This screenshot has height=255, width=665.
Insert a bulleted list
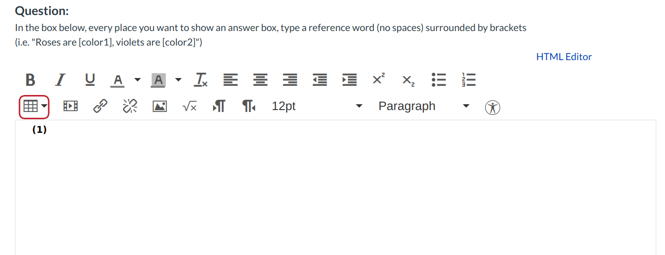(x=439, y=80)
